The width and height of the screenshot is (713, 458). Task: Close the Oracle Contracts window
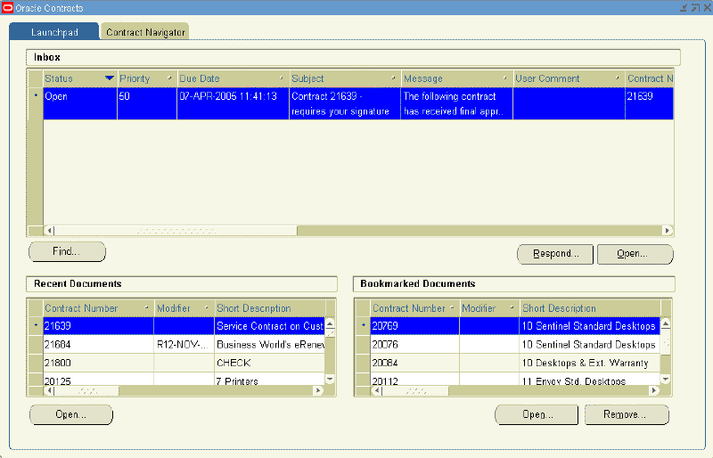tap(708, 8)
